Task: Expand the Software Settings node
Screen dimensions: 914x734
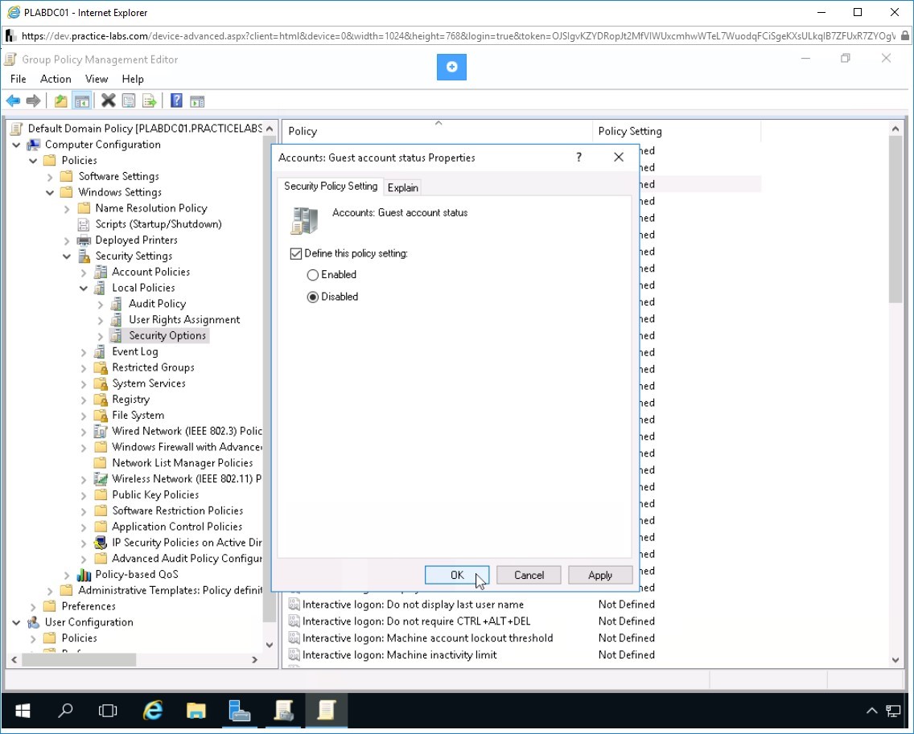Action: pos(50,177)
